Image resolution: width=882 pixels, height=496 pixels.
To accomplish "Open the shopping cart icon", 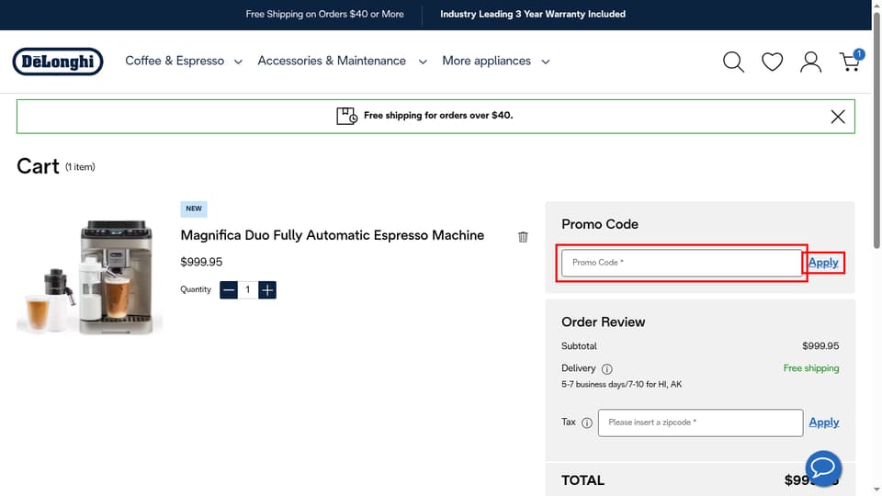I will [x=850, y=62].
